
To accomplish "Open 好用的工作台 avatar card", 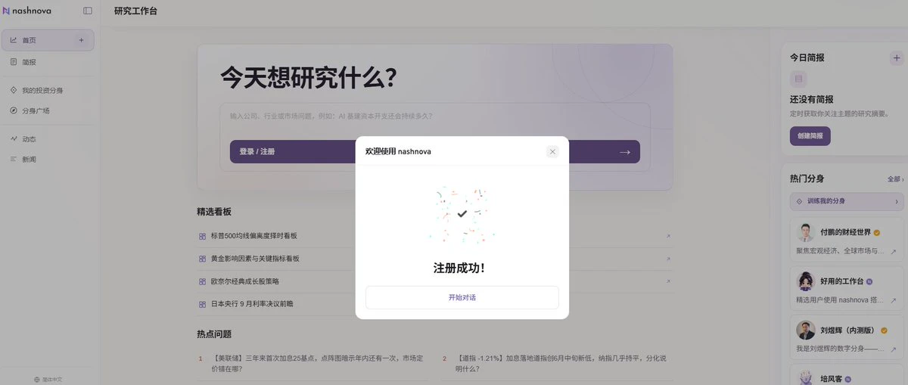I will point(847,288).
